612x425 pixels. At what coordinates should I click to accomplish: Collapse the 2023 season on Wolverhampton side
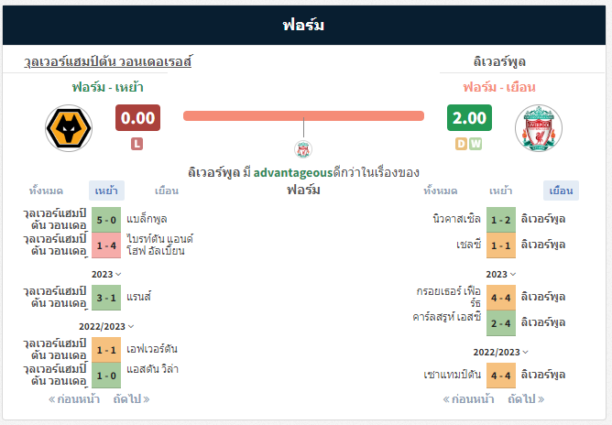(106, 275)
